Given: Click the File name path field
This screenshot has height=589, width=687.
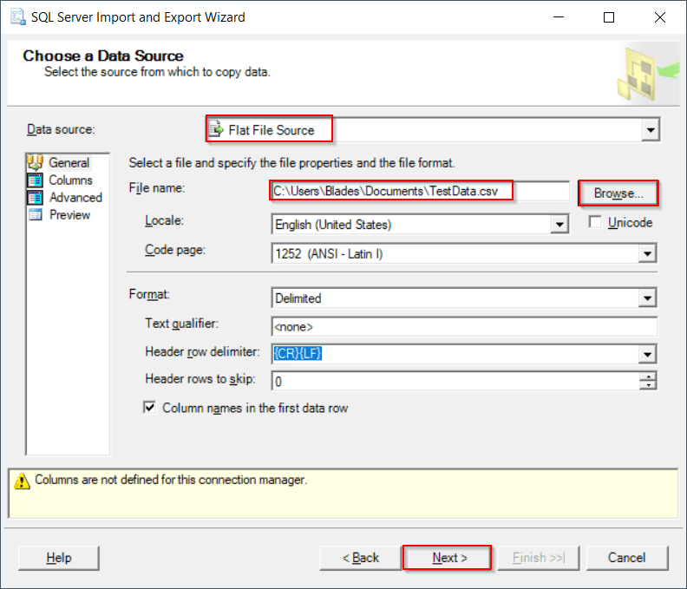Looking at the screenshot, I should click(x=420, y=191).
